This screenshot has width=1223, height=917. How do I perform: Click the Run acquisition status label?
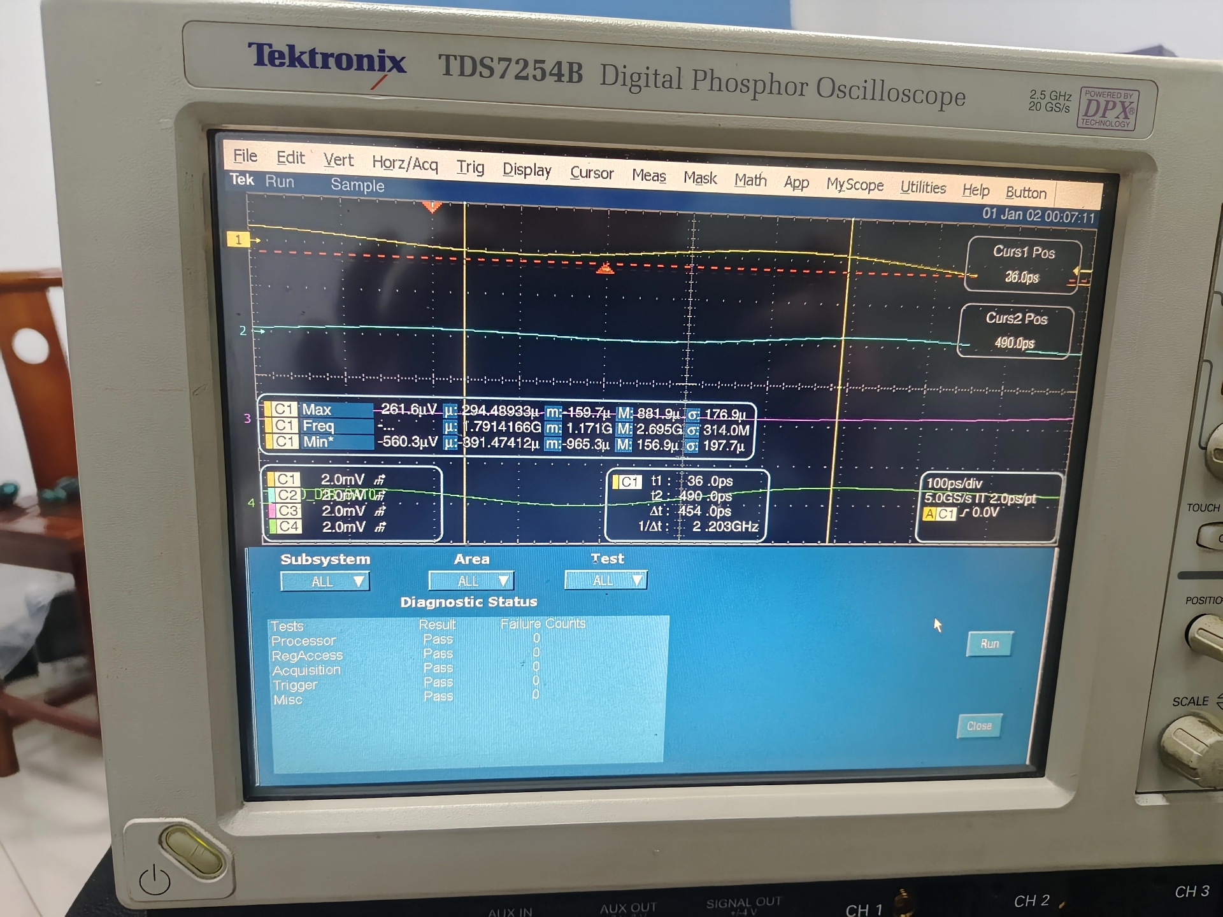pos(280,182)
